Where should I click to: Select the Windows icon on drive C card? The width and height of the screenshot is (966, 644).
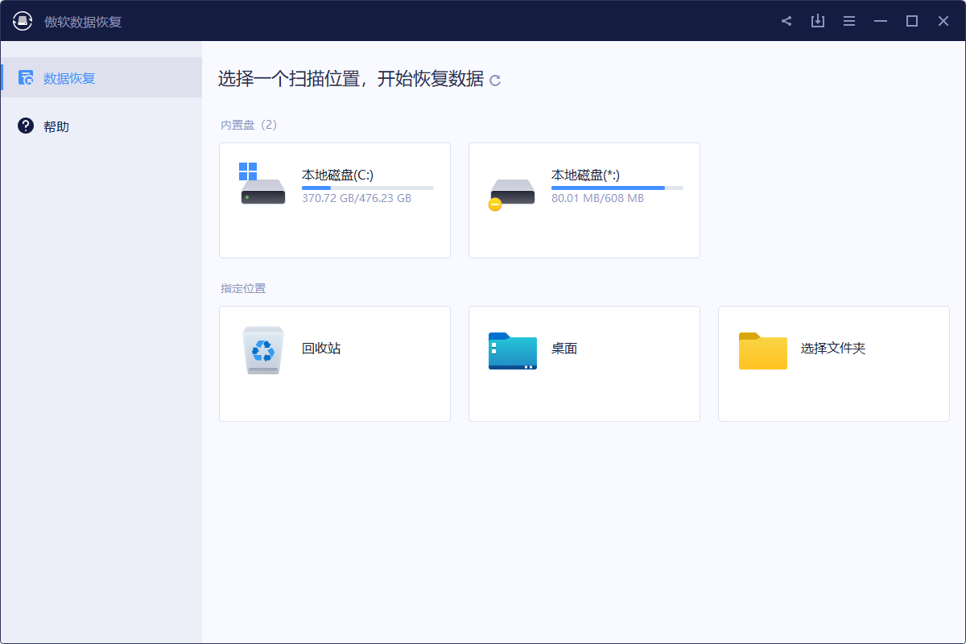pyautogui.click(x=246, y=171)
